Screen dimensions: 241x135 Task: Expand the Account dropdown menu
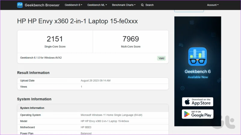coord(213,5)
